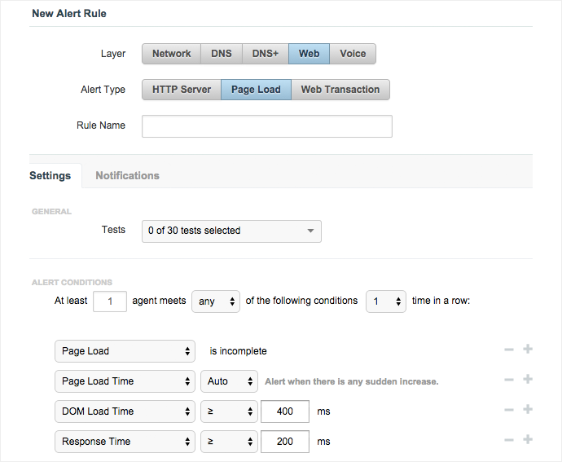Open the any/all conditions dropdown
The height and width of the screenshot is (462, 562).
click(x=216, y=301)
